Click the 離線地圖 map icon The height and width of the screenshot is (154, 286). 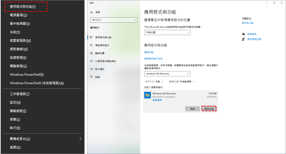point(91,53)
